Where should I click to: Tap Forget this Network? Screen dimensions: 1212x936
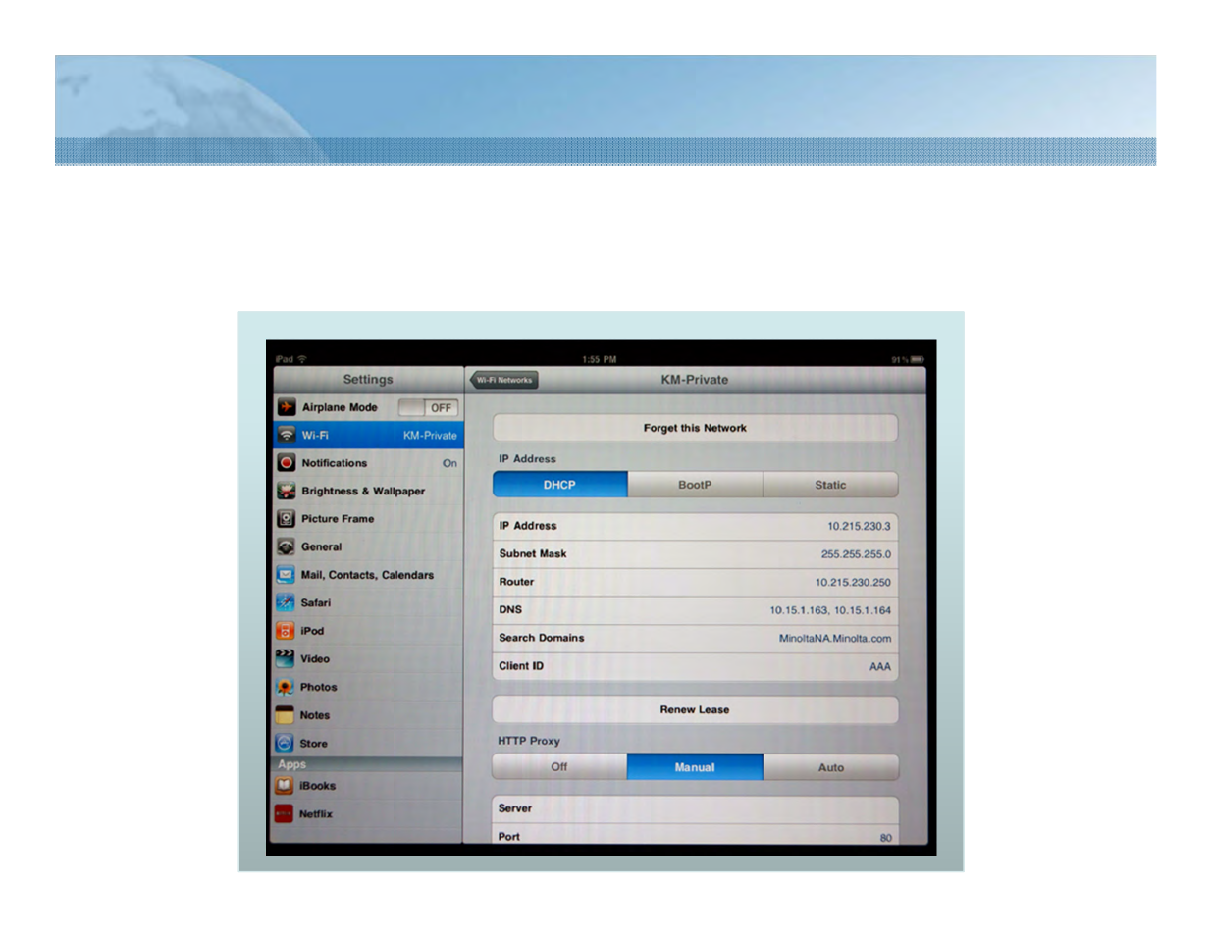pyautogui.click(x=695, y=428)
